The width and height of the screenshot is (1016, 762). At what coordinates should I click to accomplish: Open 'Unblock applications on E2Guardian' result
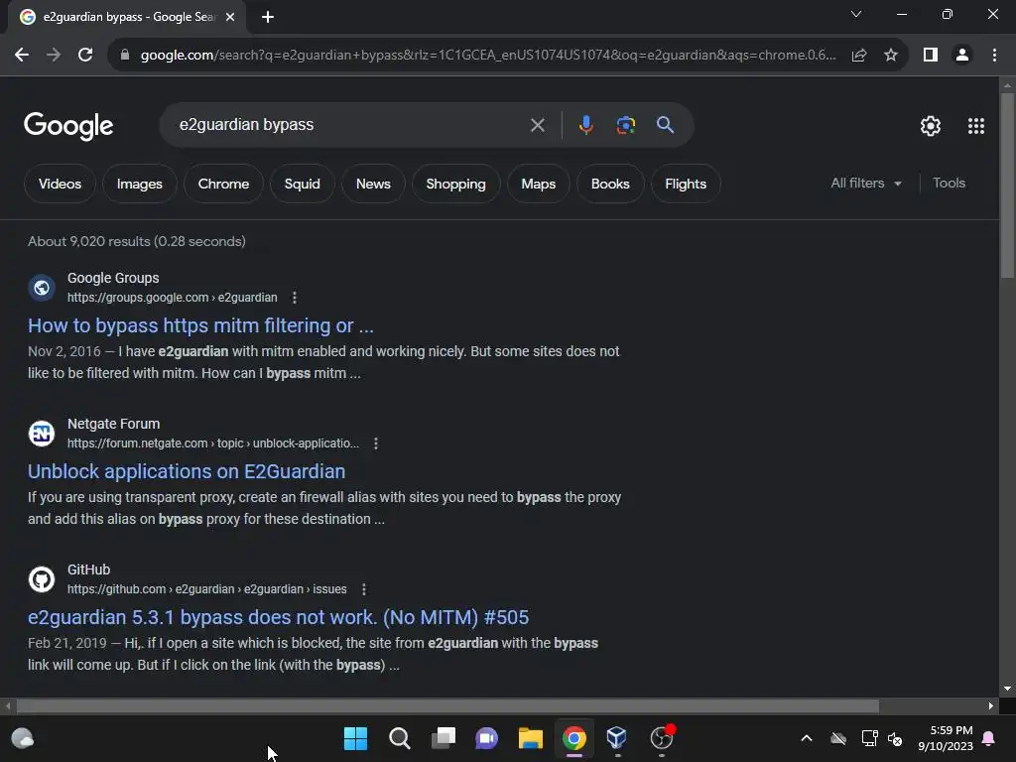(187, 471)
